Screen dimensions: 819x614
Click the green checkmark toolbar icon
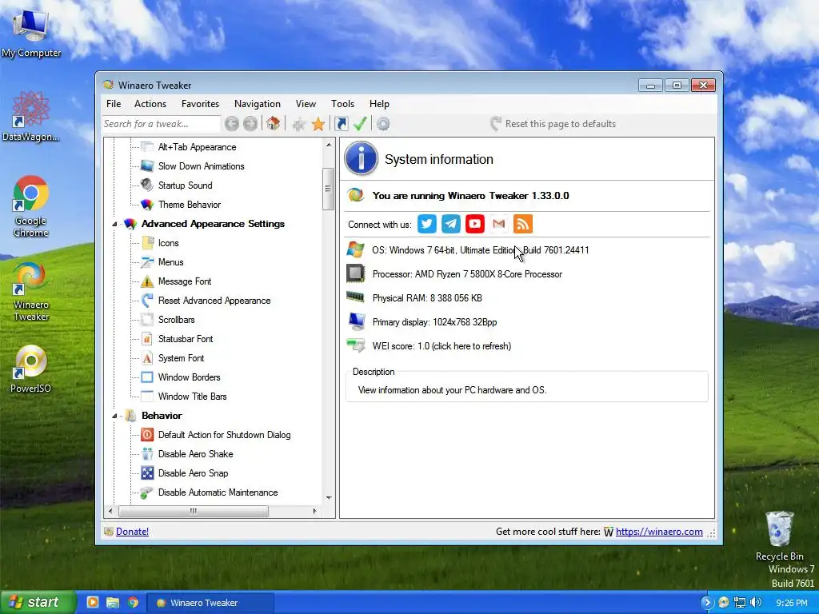coord(360,124)
